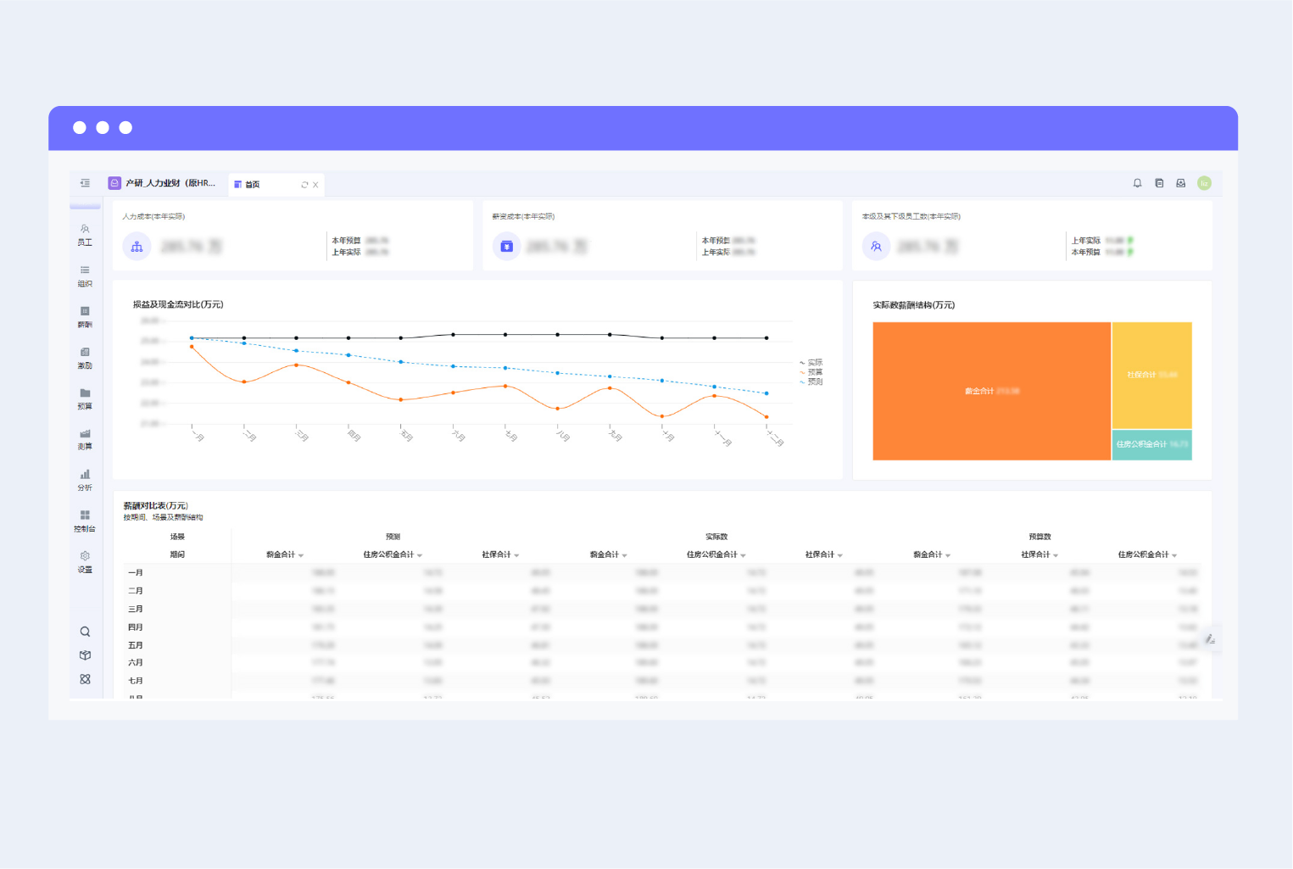Click the refresh icon on 首页 tab
Screen dimensions: 1293x869
tap(304, 185)
